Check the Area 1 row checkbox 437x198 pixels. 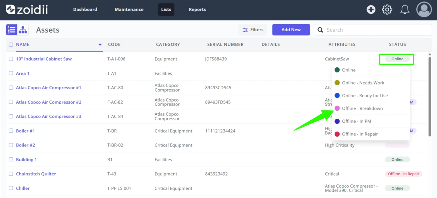tap(11, 73)
